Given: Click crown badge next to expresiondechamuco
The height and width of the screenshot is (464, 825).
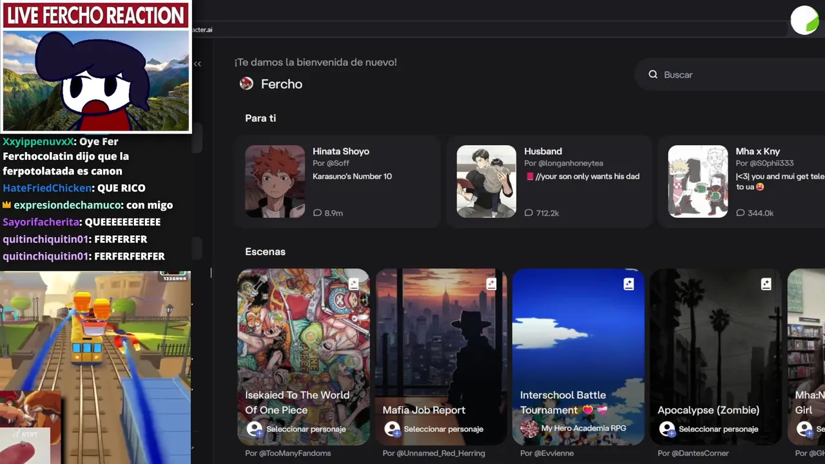Looking at the screenshot, I should [x=7, y=205].
